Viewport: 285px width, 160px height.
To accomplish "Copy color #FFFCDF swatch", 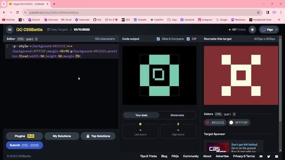I will 239,123.
